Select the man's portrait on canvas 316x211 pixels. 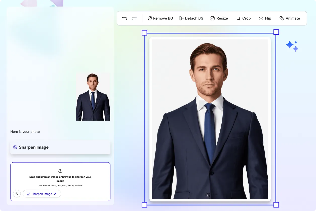210,118
